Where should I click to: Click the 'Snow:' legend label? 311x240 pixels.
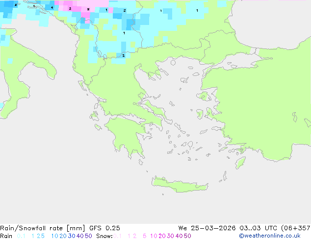pyautogui.click(x=104, y=236)
